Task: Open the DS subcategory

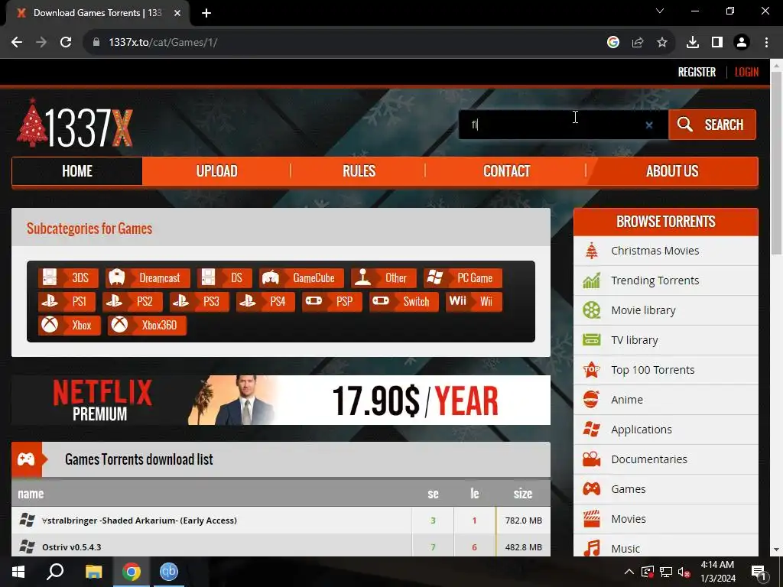Action: point(224,278)
